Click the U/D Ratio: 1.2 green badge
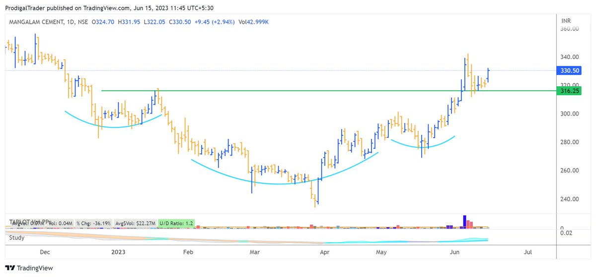 (177, 223)
